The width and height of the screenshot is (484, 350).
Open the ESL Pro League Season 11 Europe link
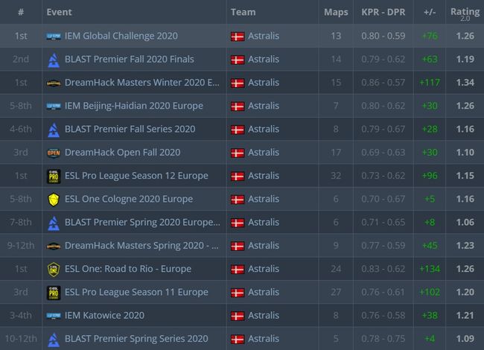tap(136, 292)
